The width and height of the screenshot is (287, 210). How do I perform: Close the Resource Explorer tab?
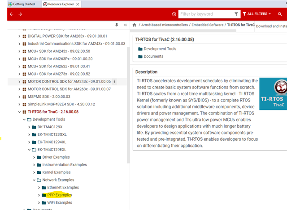point(78,4)
